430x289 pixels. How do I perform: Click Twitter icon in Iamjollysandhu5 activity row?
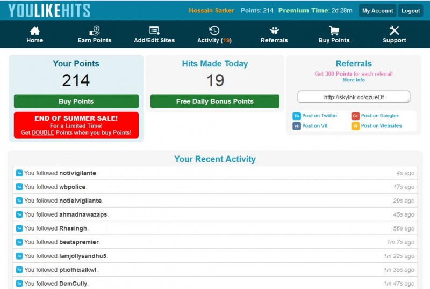(19, 256)
